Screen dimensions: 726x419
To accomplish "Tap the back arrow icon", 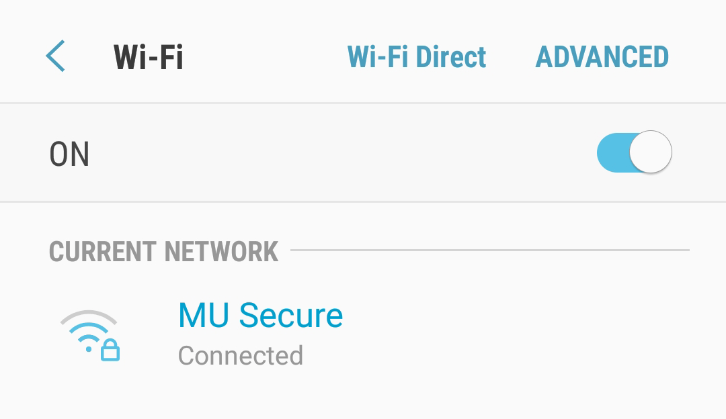I will (x=56, y=56).
